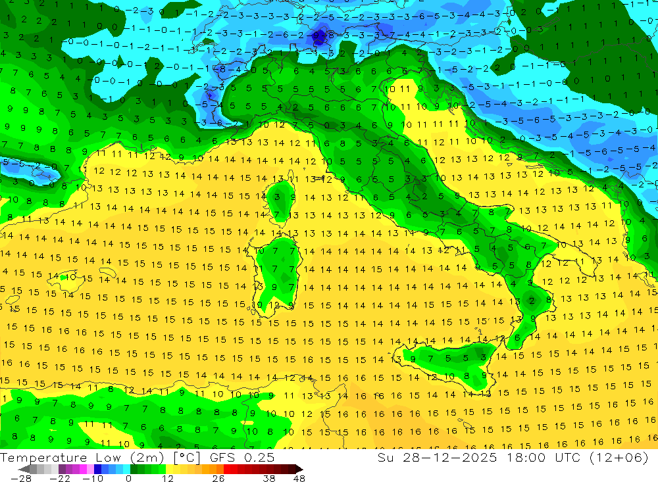658x482 pixels.
Task: Click the bright red segment of color scale
Action: click(227, 469)
